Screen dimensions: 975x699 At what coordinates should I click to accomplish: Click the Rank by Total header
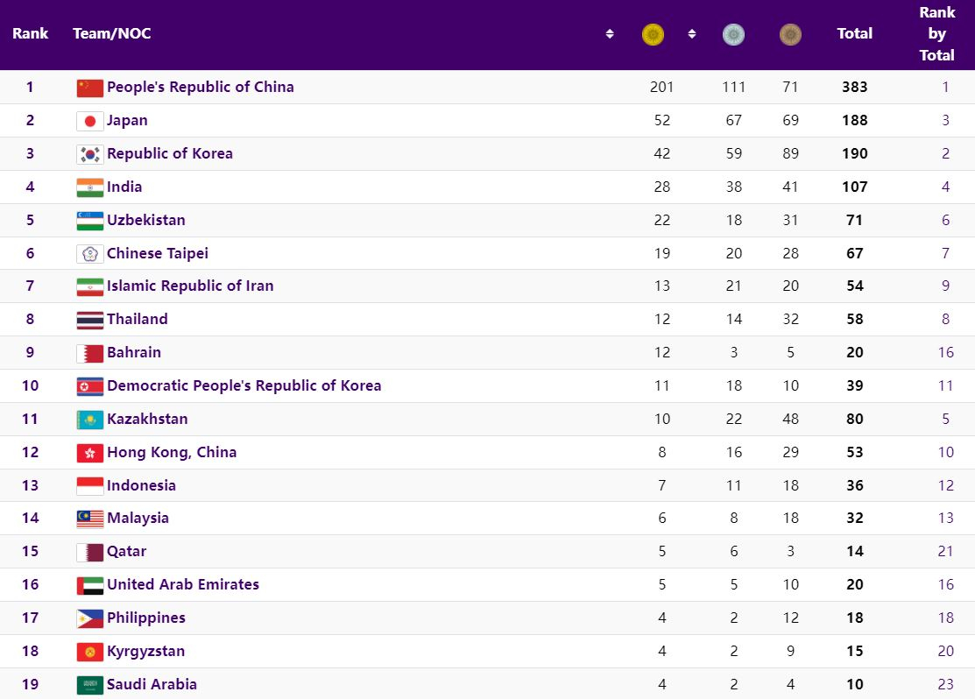pos(936,34)
